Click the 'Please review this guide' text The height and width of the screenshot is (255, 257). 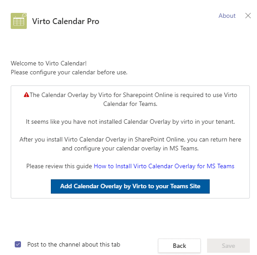coord(59,166)
